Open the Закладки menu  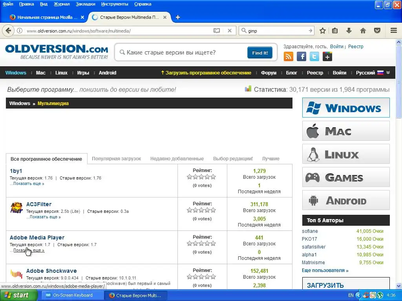[85, 4]
